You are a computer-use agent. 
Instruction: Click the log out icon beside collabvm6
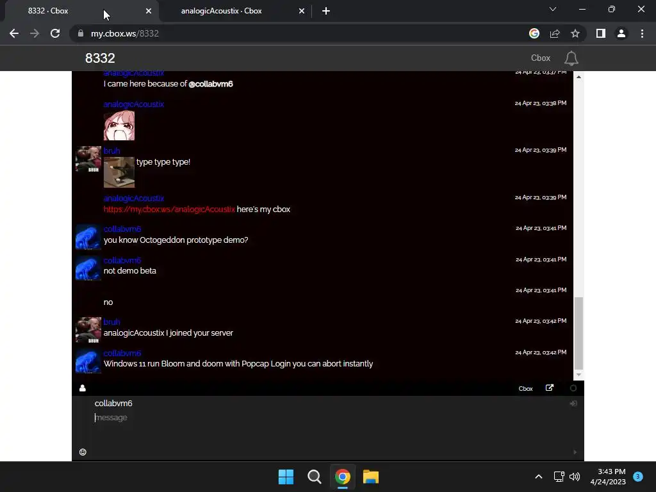(x=573, y=404)
